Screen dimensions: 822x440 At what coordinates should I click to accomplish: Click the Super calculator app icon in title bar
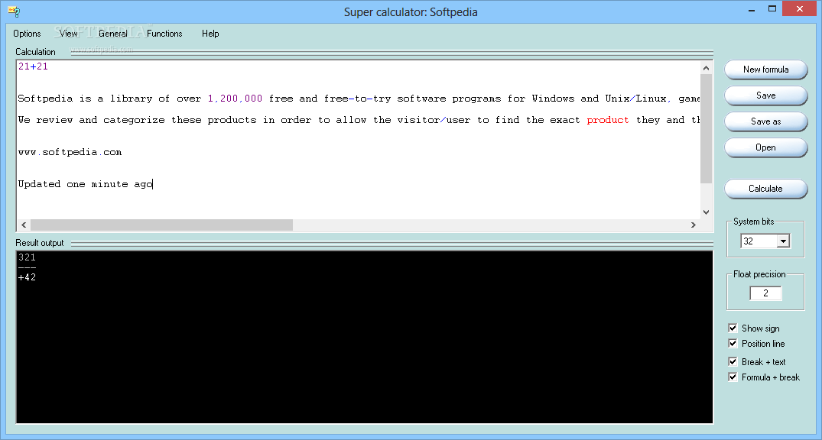14,11
